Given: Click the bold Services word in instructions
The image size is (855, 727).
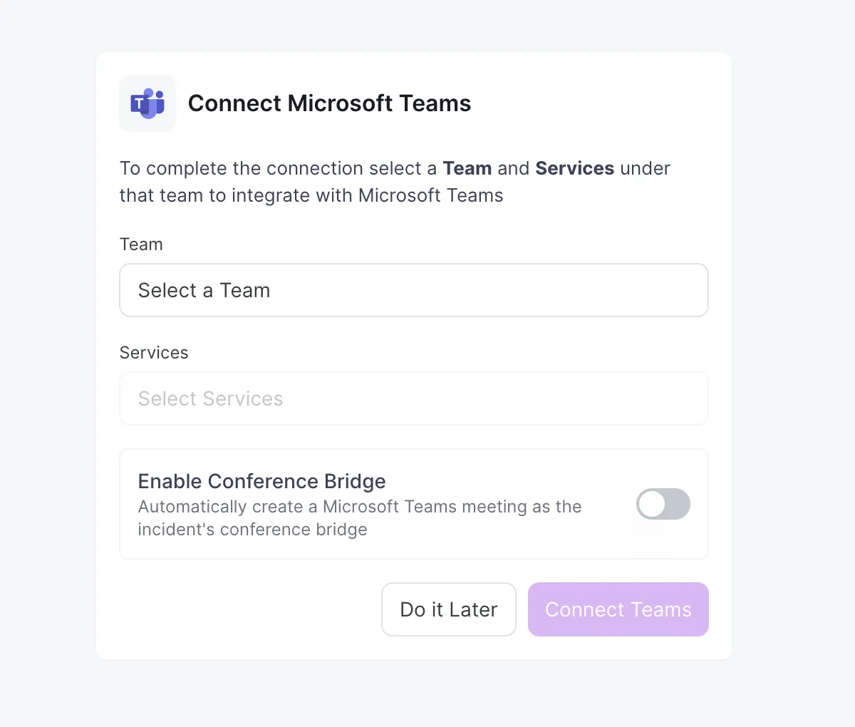Looking at the screenshot, I should click(x=575, y=168).
